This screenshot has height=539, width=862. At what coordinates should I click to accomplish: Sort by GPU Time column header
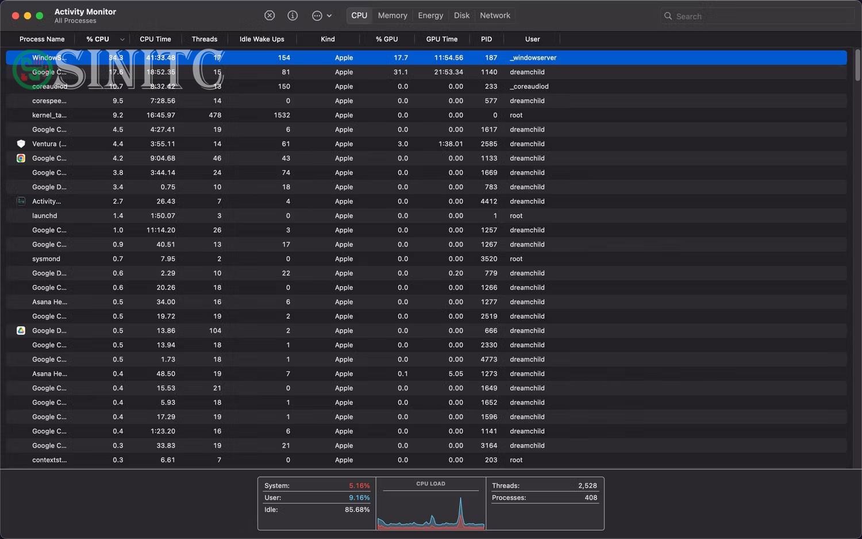(x=442, y=39)
